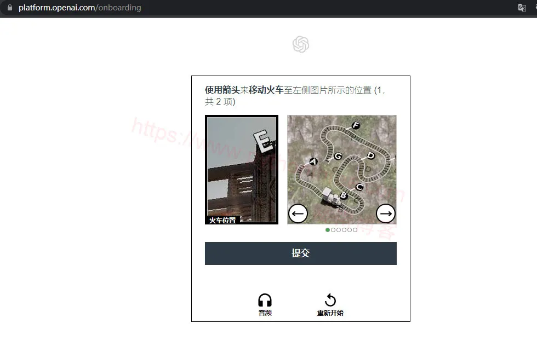Viewport: 537px width, 358px height.
Task: Click the F marker on the track map
Action: tap(356, 125)
